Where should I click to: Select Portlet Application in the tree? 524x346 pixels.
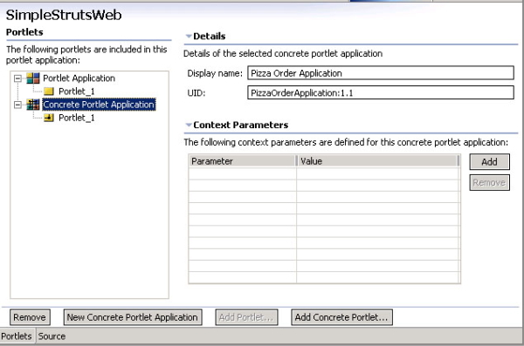pyautogui.click(x=79, y=78)
